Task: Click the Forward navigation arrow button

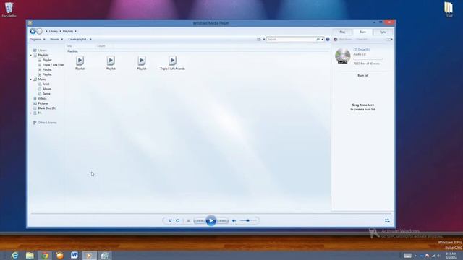Action: point(39,31)
